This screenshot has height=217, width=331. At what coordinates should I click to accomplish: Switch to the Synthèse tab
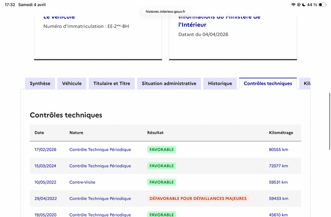(40, 83)
